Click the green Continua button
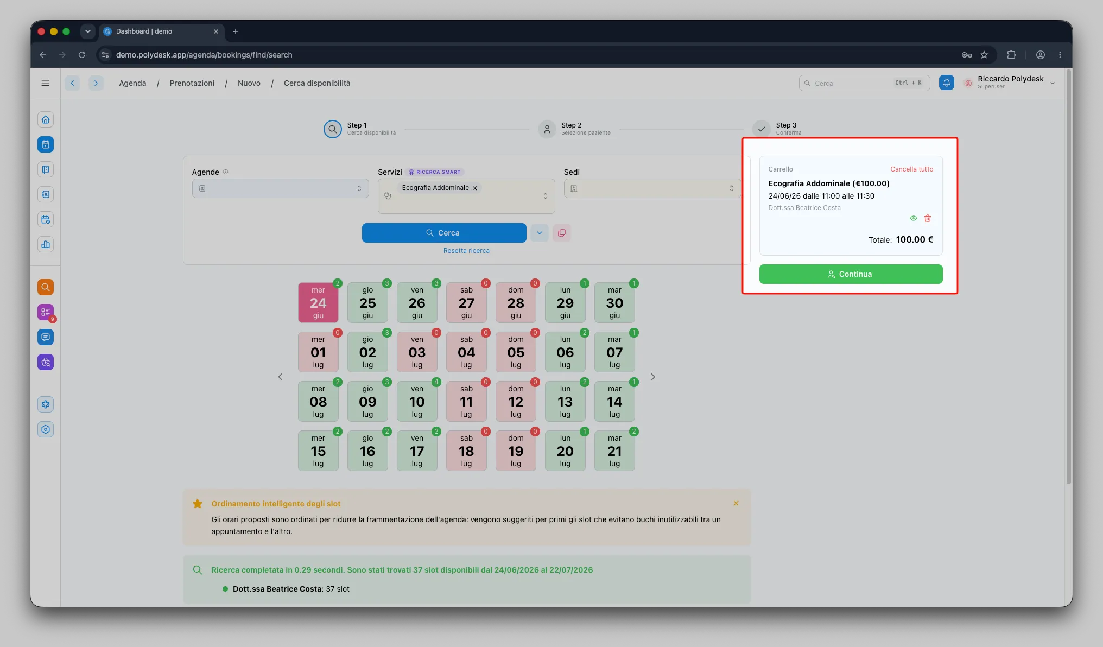The image size is (1103, 647). 851,274
